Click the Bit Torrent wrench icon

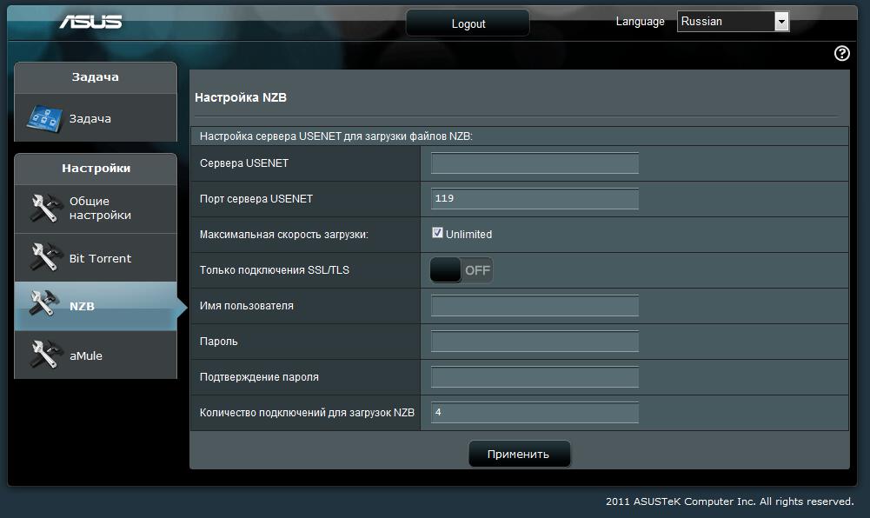(45, 257)
